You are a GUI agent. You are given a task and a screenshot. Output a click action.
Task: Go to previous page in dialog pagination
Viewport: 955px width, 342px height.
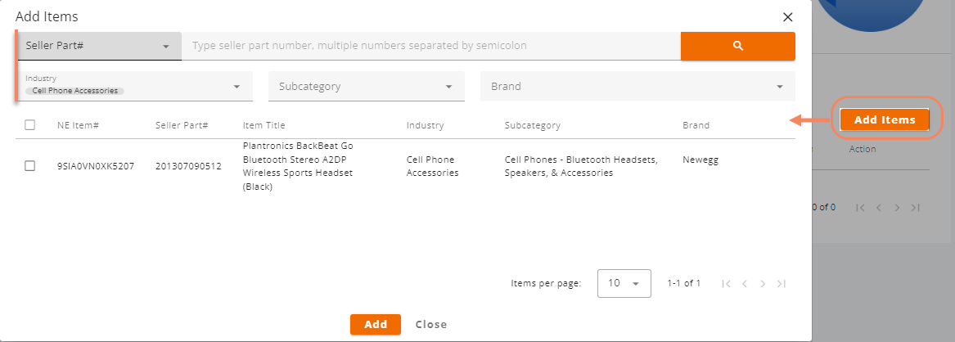pos(744,284)
